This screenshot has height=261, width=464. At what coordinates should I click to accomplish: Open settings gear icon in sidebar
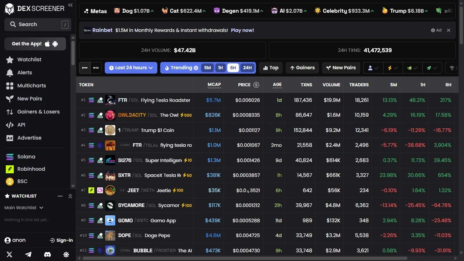click(x=66, y=254)
